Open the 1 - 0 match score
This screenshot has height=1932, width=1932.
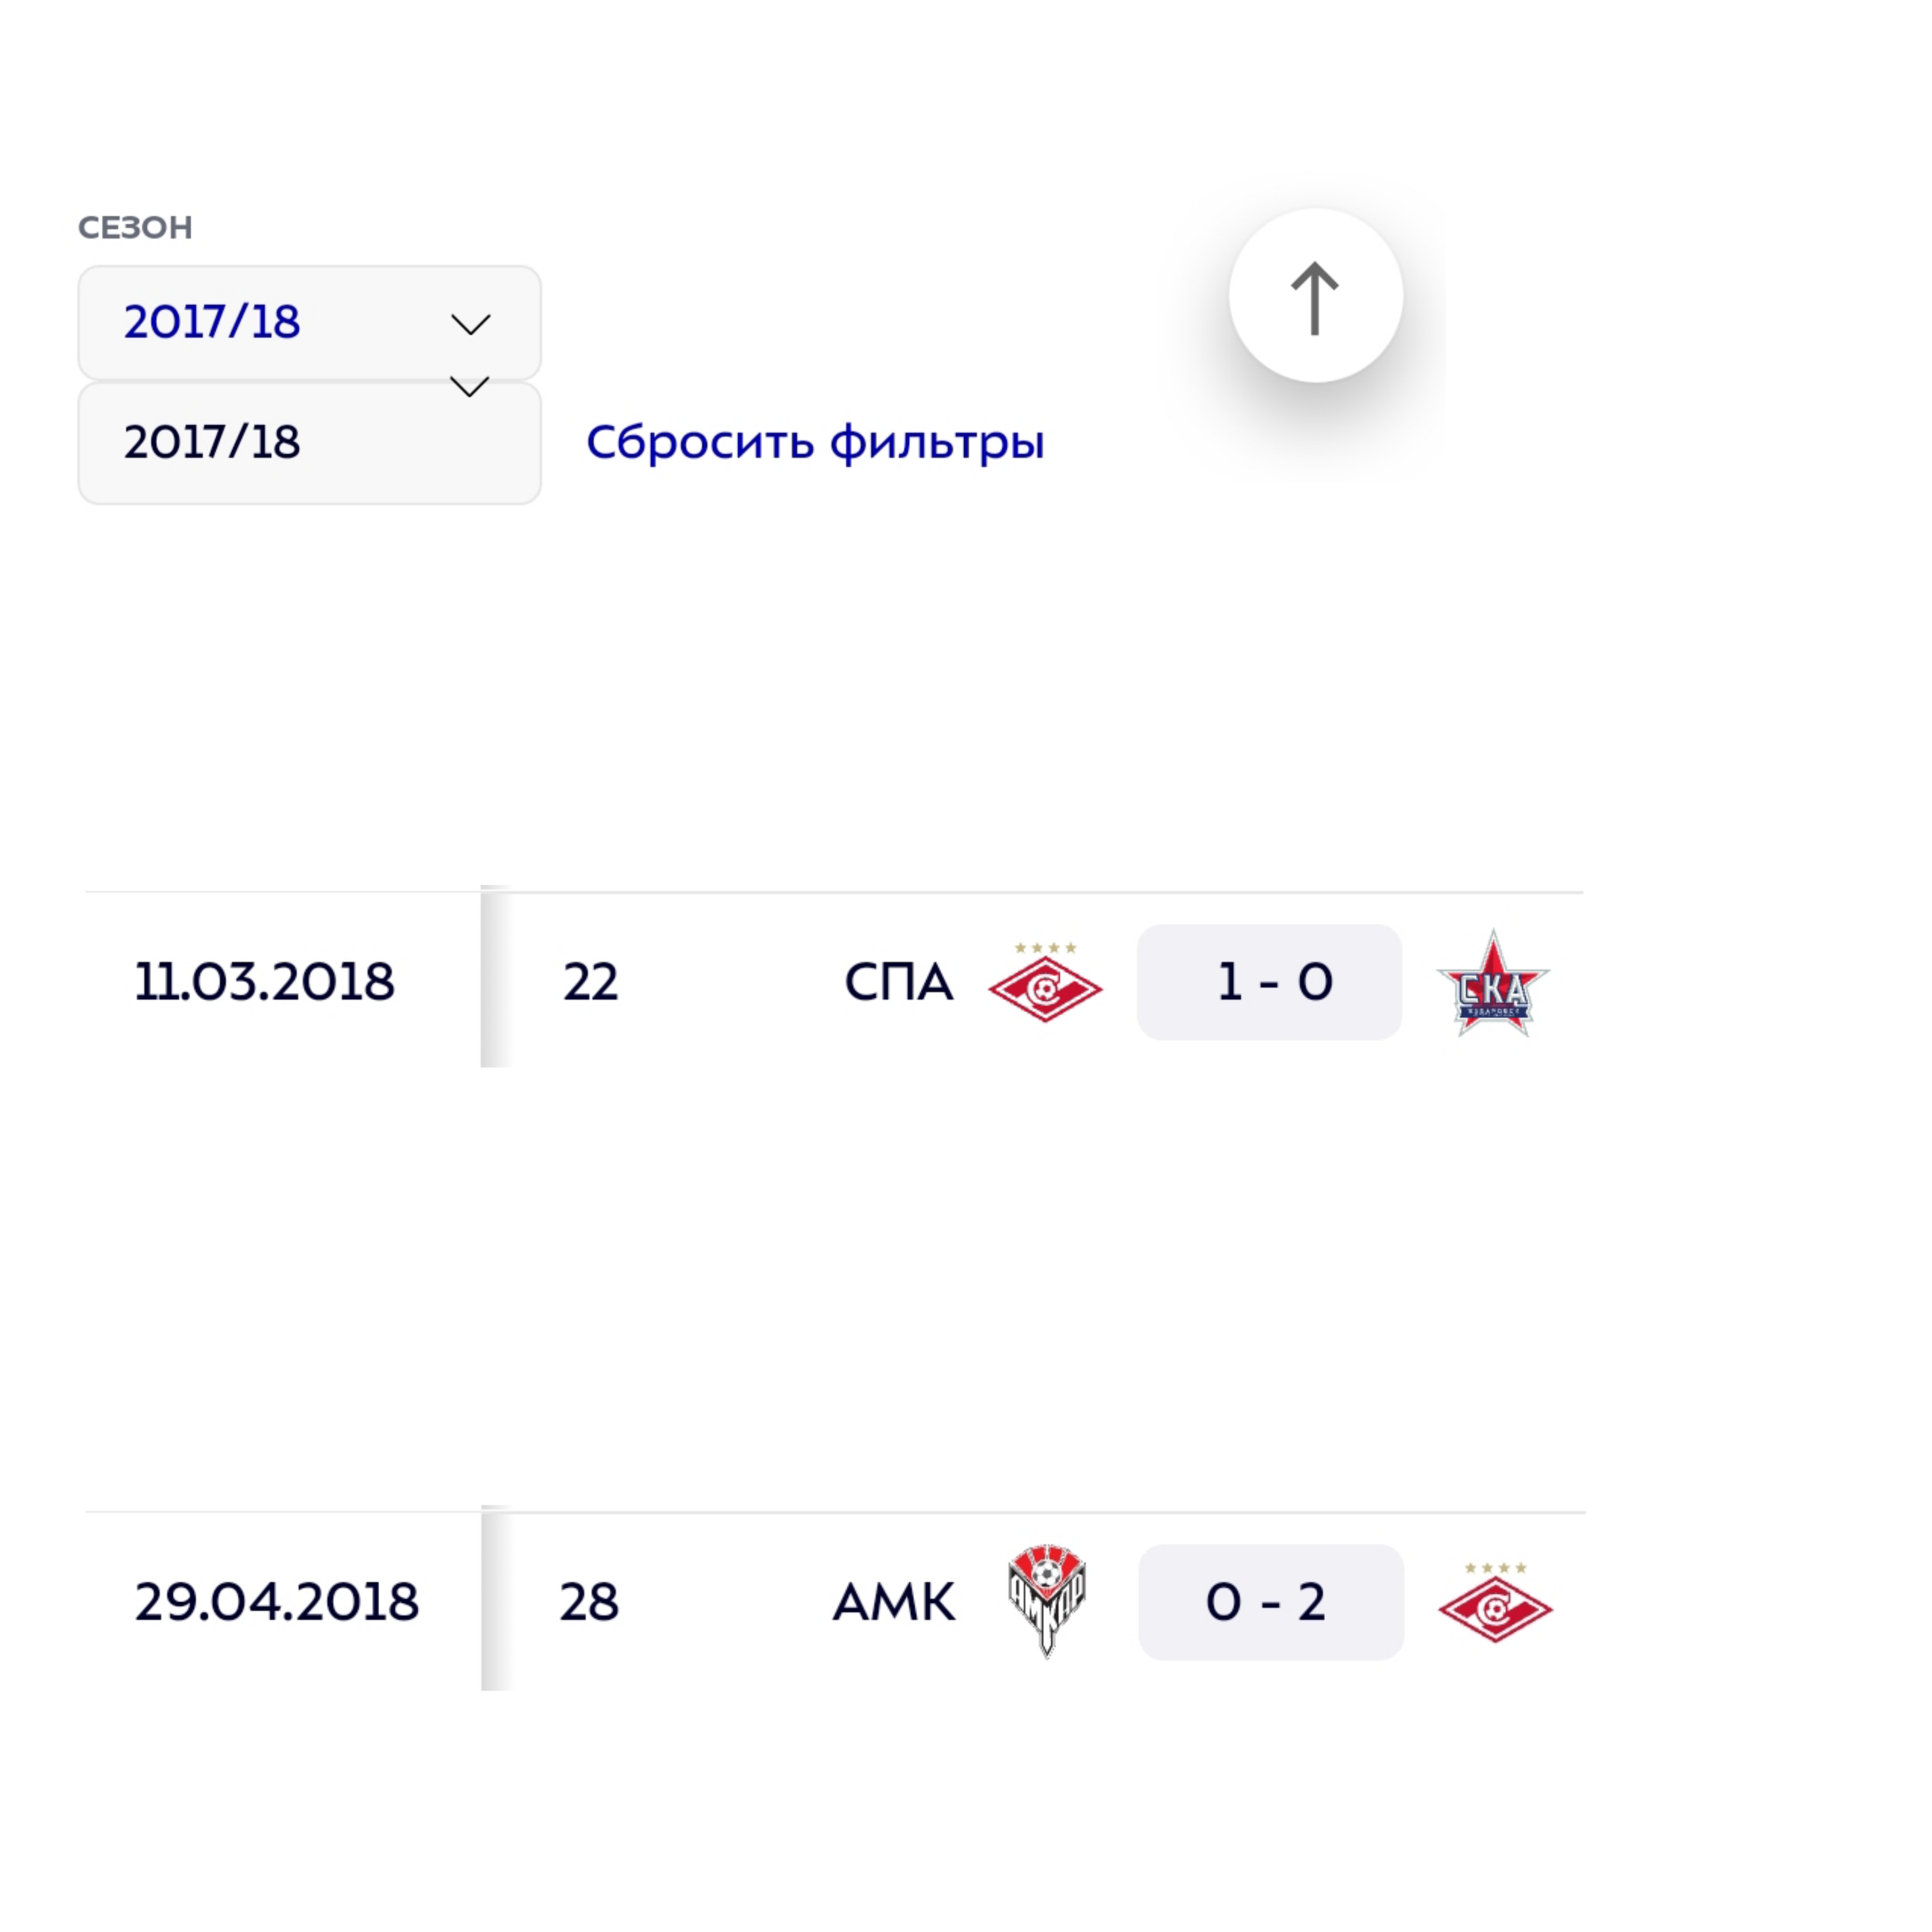(1269, 982)
